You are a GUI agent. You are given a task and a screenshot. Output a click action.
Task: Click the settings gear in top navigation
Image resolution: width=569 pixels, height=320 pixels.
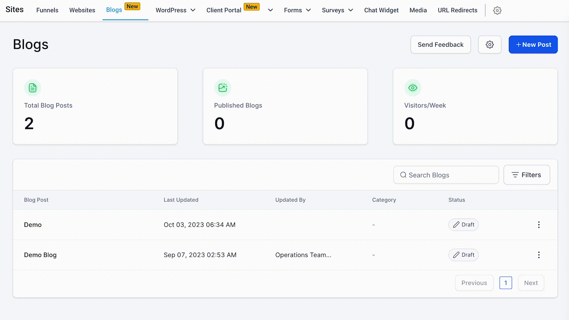(497, 10)
